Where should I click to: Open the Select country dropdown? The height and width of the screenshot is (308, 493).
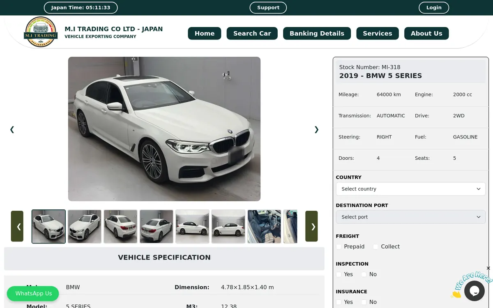411,189
